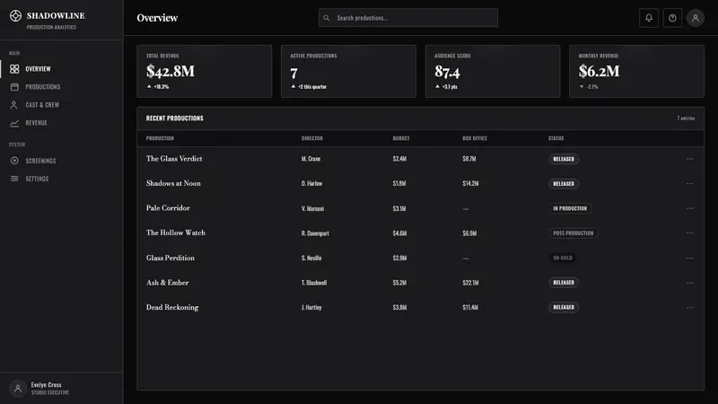Select 'Pale Corridor' title
The image size is (718, 404).
coord(168,208)
